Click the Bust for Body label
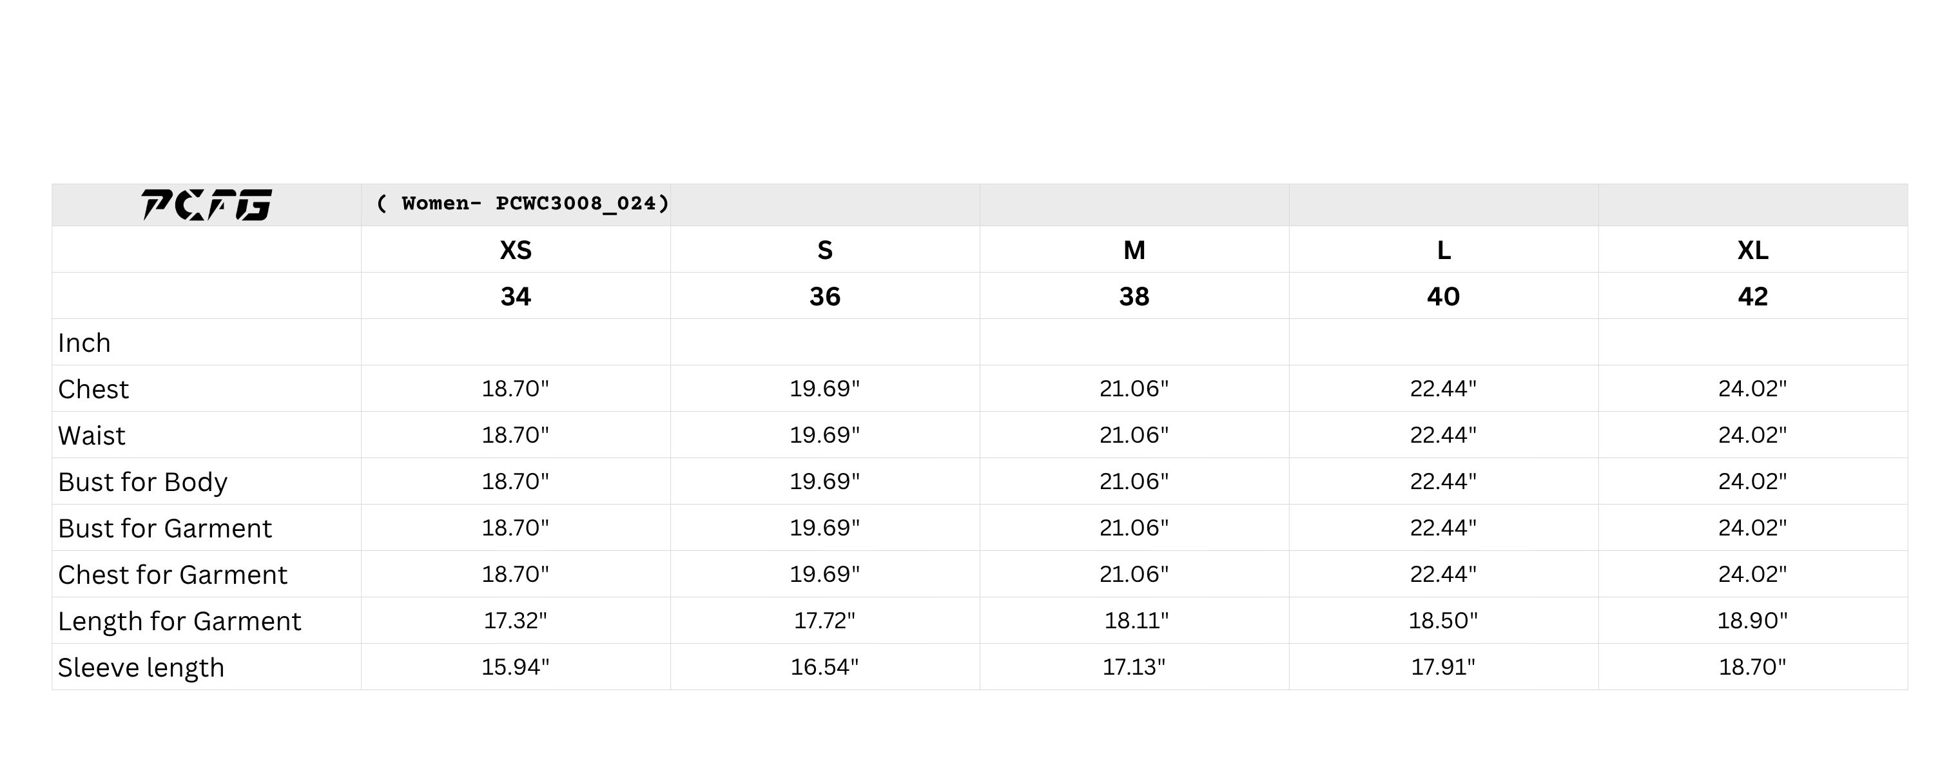Screen dimensions: 1960x781 [x=143, y=482]
